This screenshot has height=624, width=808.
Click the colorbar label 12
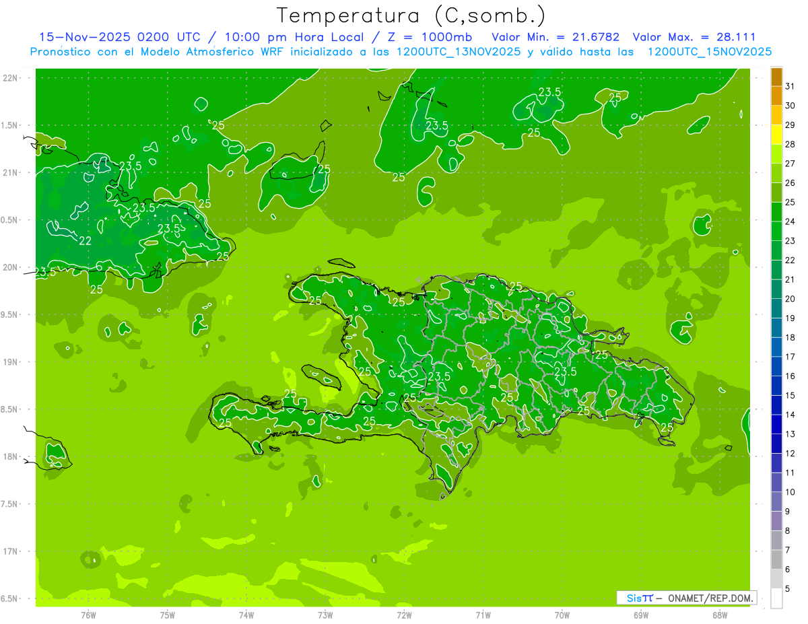pyautogui.click(x=790, y=453)
